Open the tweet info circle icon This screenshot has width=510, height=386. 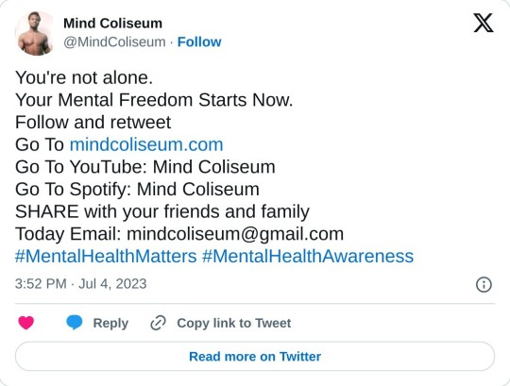point(484,285)
